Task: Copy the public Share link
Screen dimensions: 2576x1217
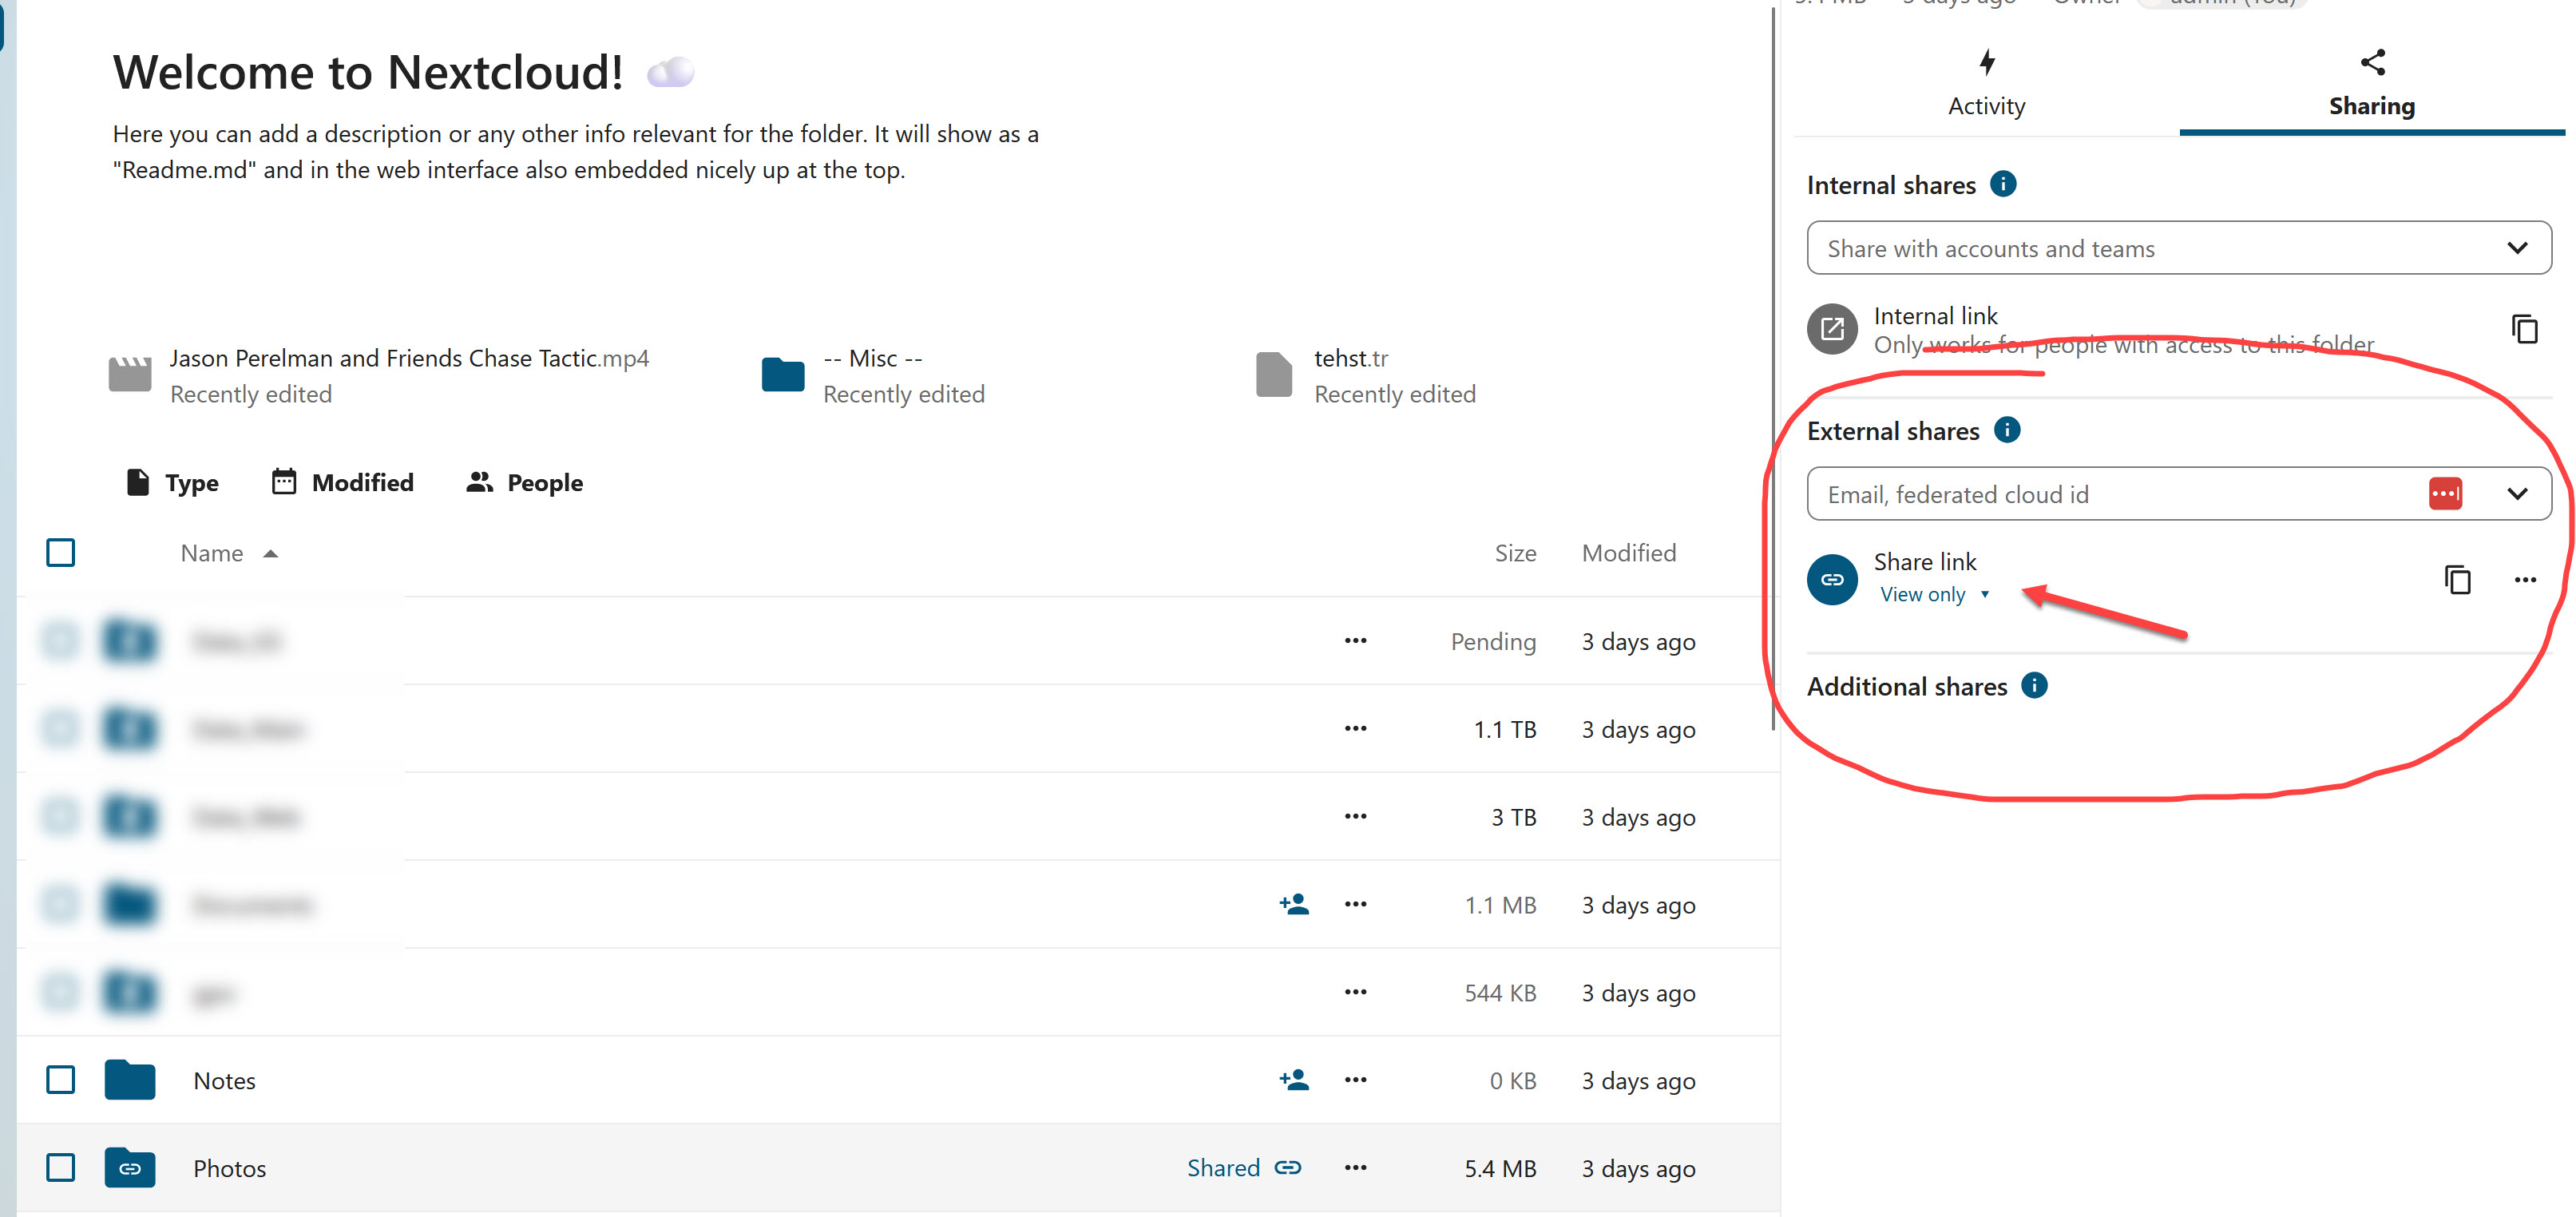Action: coord(2457,579)
